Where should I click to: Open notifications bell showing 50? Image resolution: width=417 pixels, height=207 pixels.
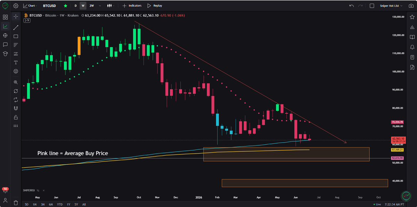pos(5,190)
